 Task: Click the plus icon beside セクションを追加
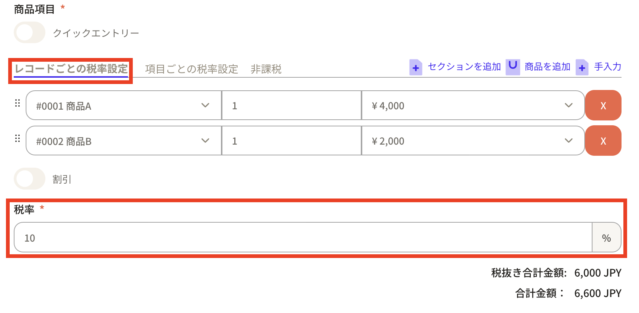pos(415,68)
